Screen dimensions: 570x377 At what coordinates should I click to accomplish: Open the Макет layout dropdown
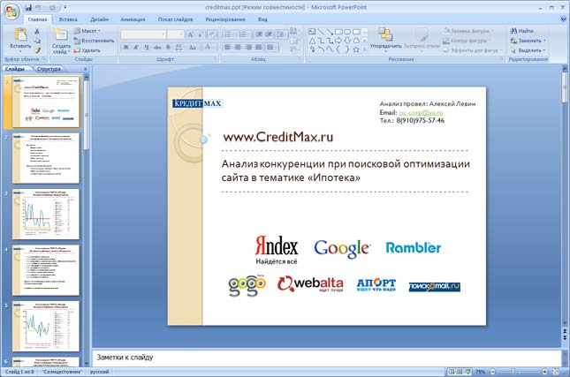[x=87, y=31]
